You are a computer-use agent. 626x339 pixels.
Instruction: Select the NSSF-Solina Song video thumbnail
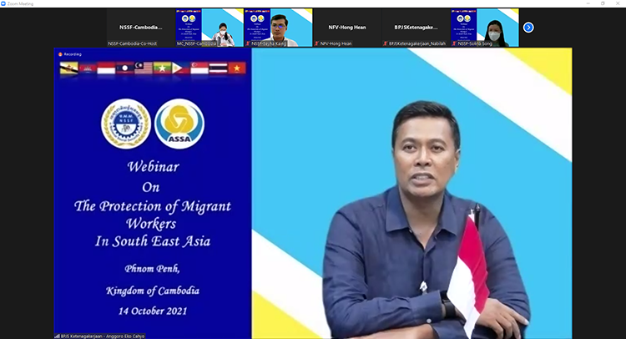(x=485, y=28)
